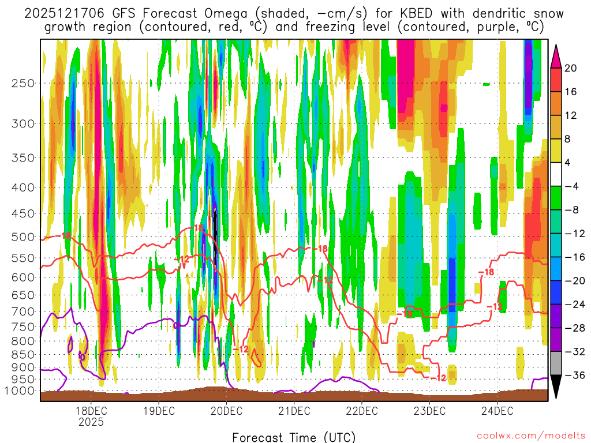Click the orange colorbar swatch between 12 and 16

[556, 104]
